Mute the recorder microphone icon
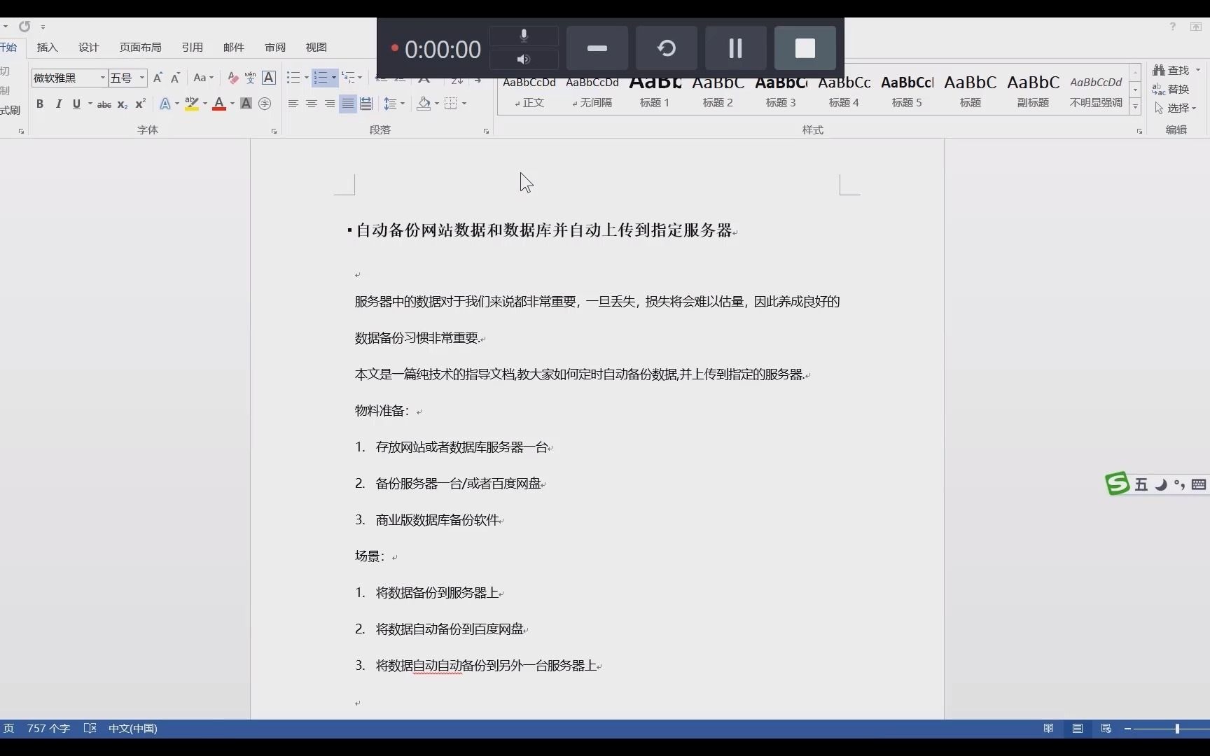The height and width of the screenshot is (756, 1210). (524, 36)
